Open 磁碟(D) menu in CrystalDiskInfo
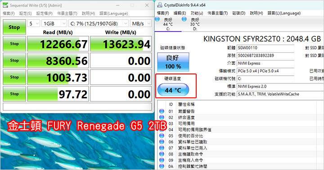The height and width of the screenshot is (170, 324). [x=239, y=13]
